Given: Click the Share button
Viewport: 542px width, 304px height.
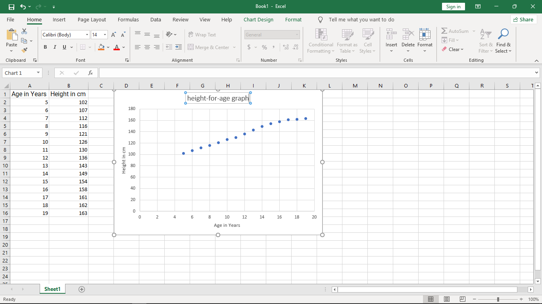Looking at the screenshot, I should pos(523,19).
